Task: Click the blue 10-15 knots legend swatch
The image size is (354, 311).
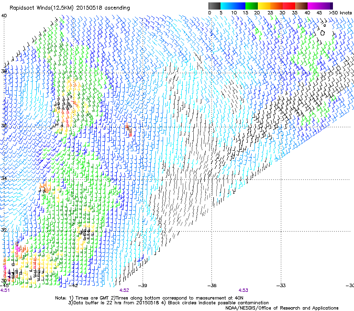Action: (x=239, y=6)
